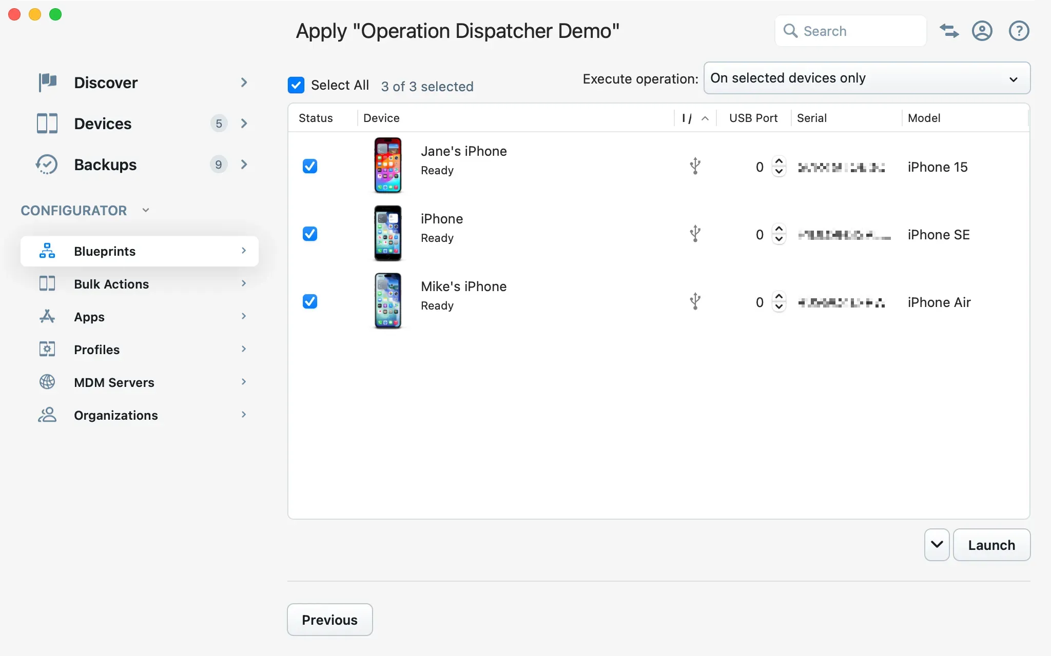Open the MDM Servers globe icon
The width and height of the screenshot is (1051, 656).
tap(47, 382)
